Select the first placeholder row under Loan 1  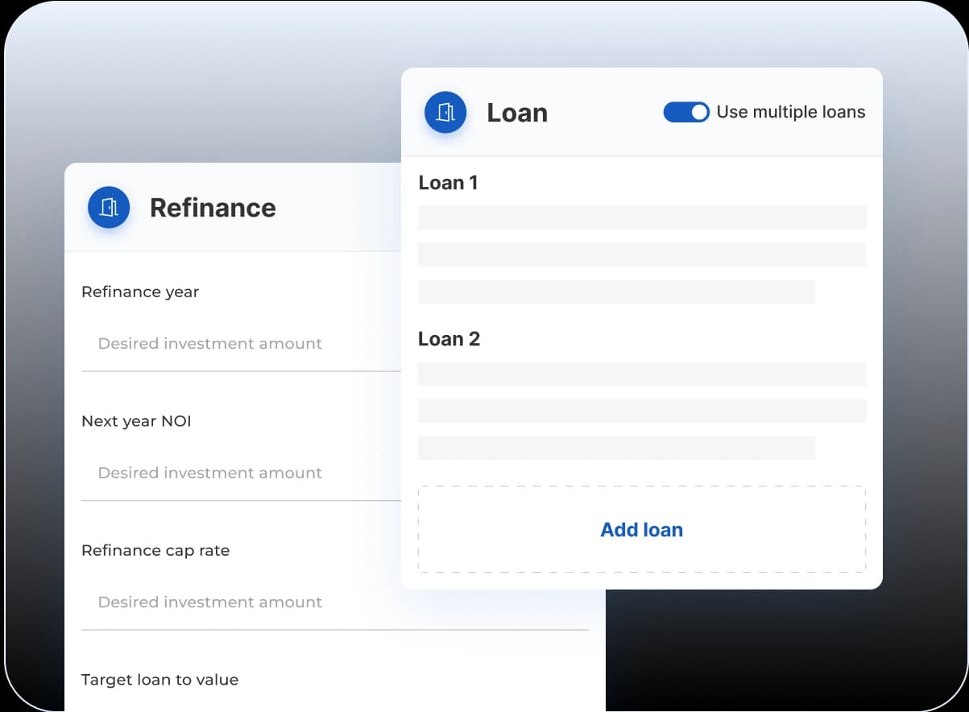[641, 217]
